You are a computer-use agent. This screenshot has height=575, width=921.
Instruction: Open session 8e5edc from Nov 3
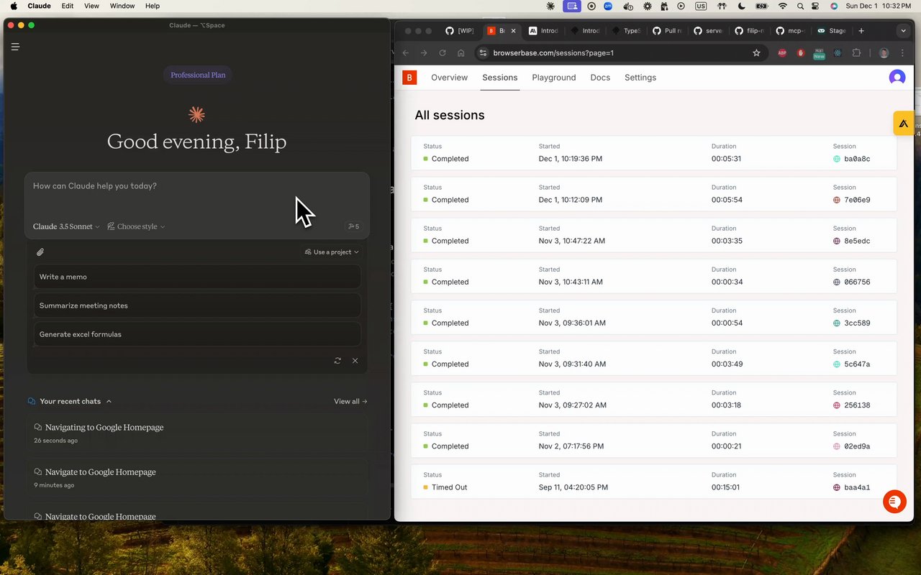(x=654, y=235)
